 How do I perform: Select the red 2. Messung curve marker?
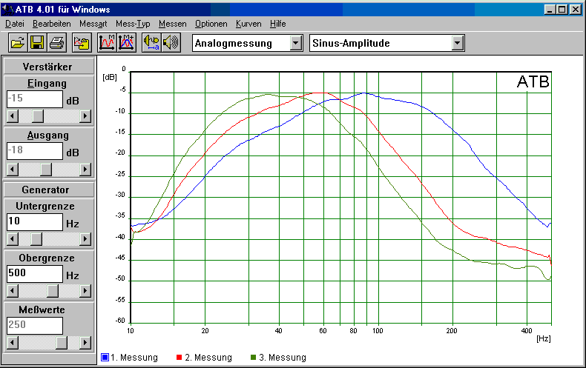(x=179, y=358)
